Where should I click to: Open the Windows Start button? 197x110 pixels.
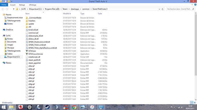(x=3, y=107)
